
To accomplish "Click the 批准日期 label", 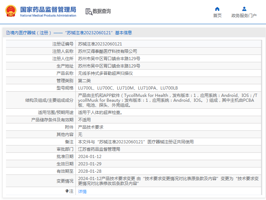I will pos(65,157).
